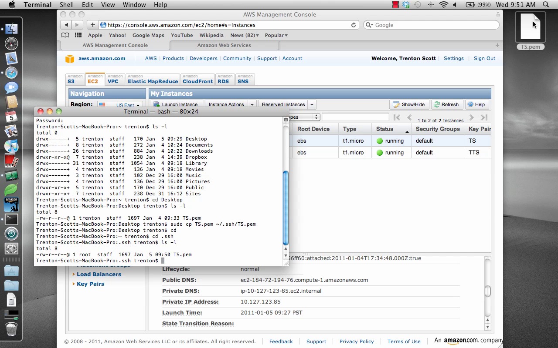This screenshot has height=348, width=558.
Task: Select the CloudFront service tab
Action: pos(197,79)
